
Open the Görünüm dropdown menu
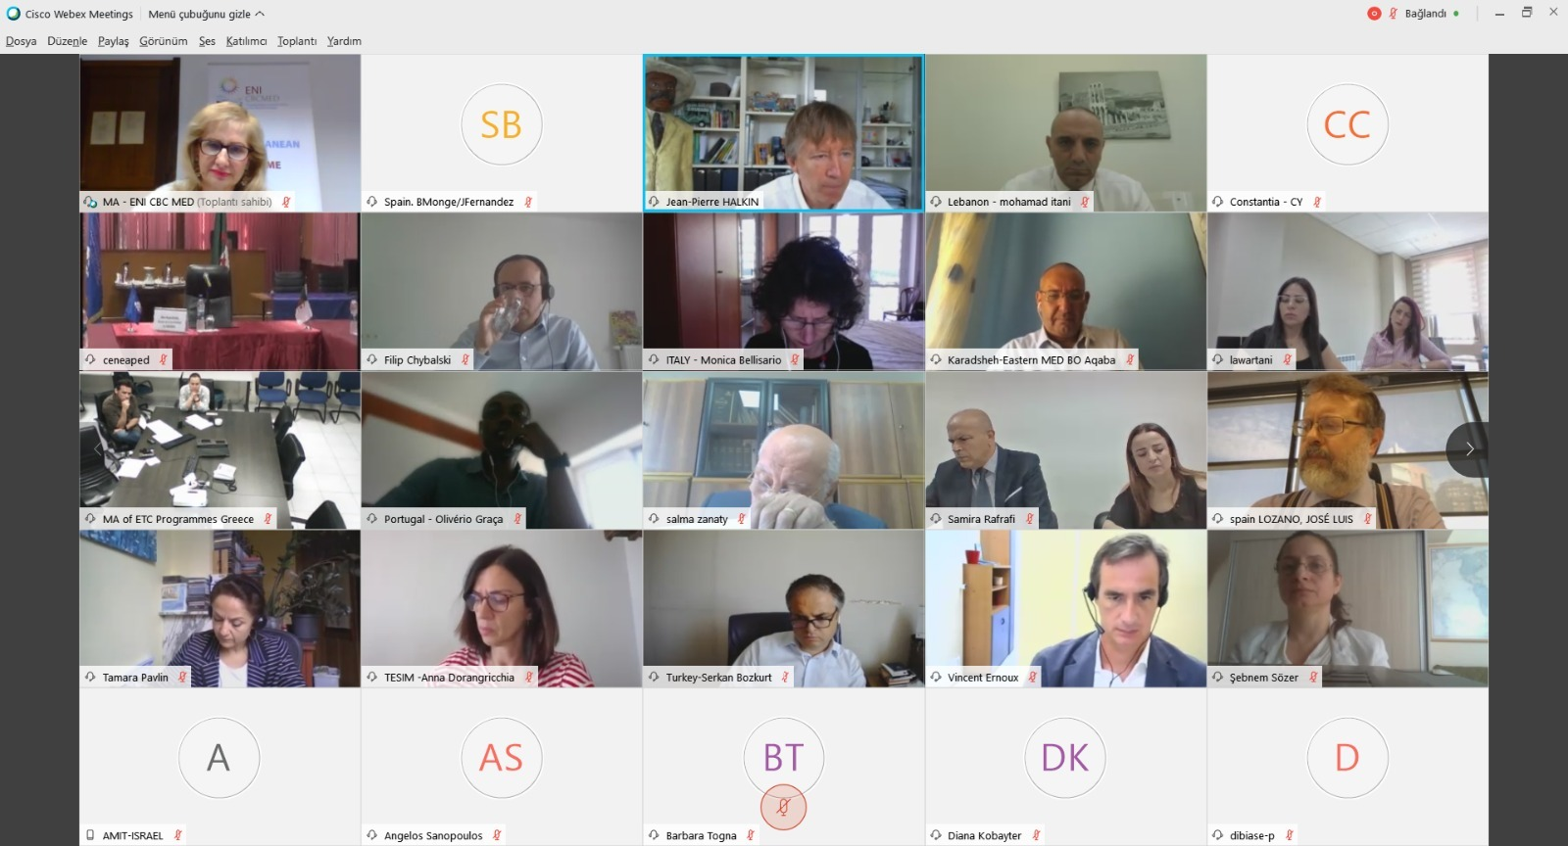coord(164,41)
